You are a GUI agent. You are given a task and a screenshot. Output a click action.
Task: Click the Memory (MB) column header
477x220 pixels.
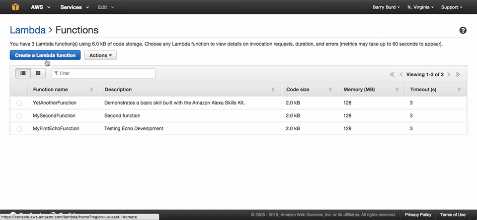coord(371,90)
